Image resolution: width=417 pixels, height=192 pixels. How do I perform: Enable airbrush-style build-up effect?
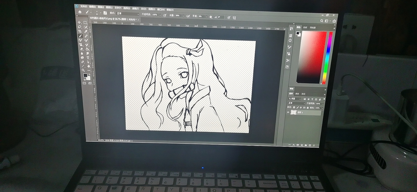click(x=188, y=16)
